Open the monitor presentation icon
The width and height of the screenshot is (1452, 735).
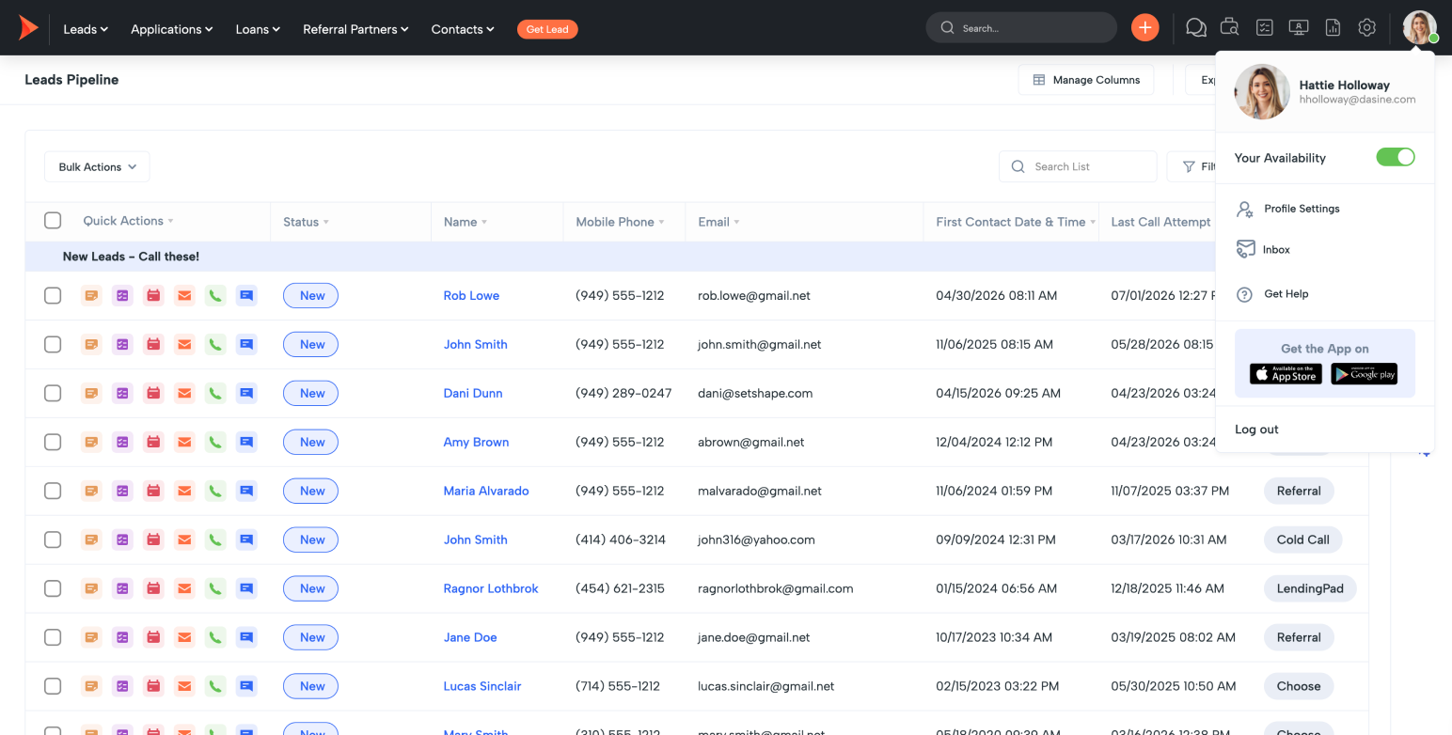[x=1299, y=28]
